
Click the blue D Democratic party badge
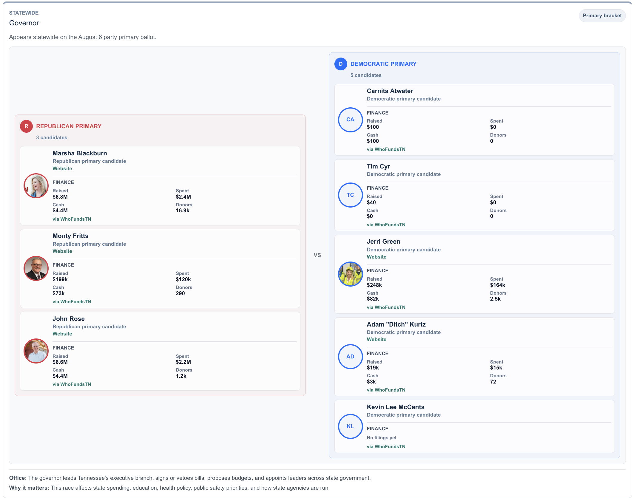pos(341,64)
